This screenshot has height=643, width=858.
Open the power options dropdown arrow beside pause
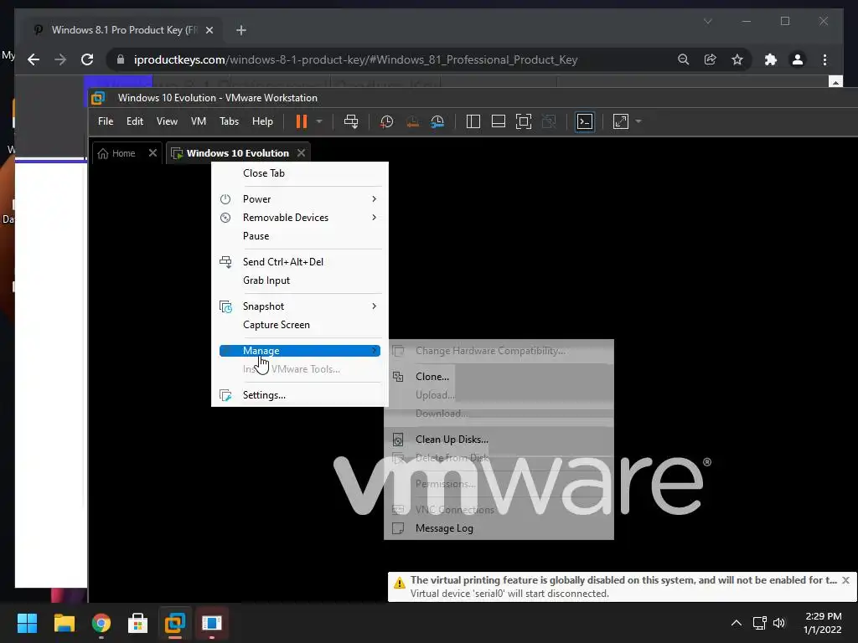coord(319,121)
